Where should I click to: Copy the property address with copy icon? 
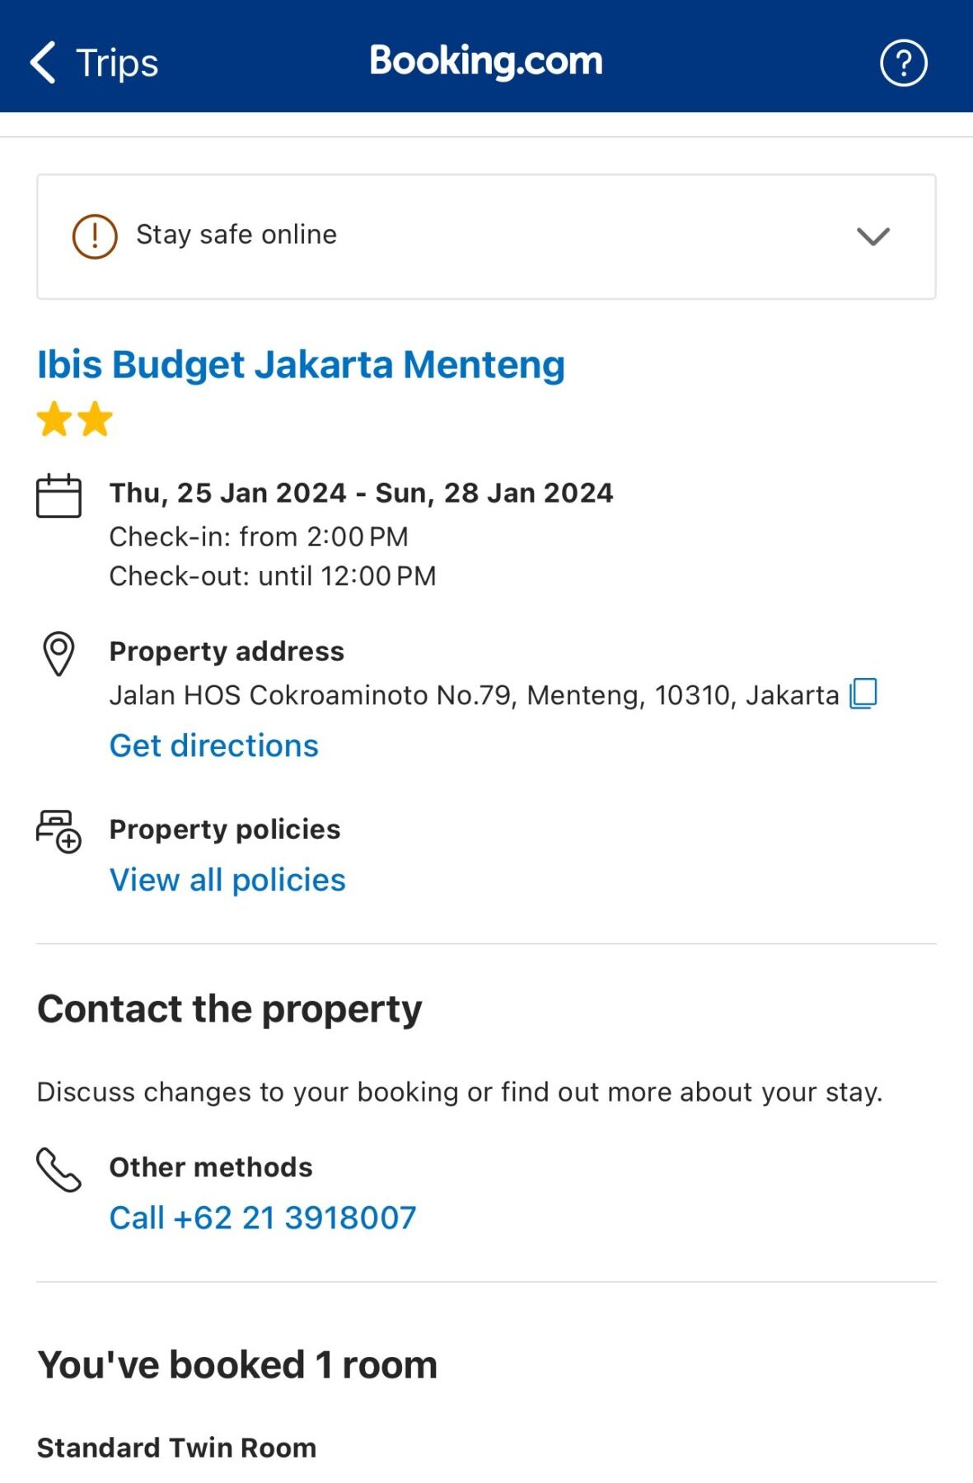pos(863,694)
